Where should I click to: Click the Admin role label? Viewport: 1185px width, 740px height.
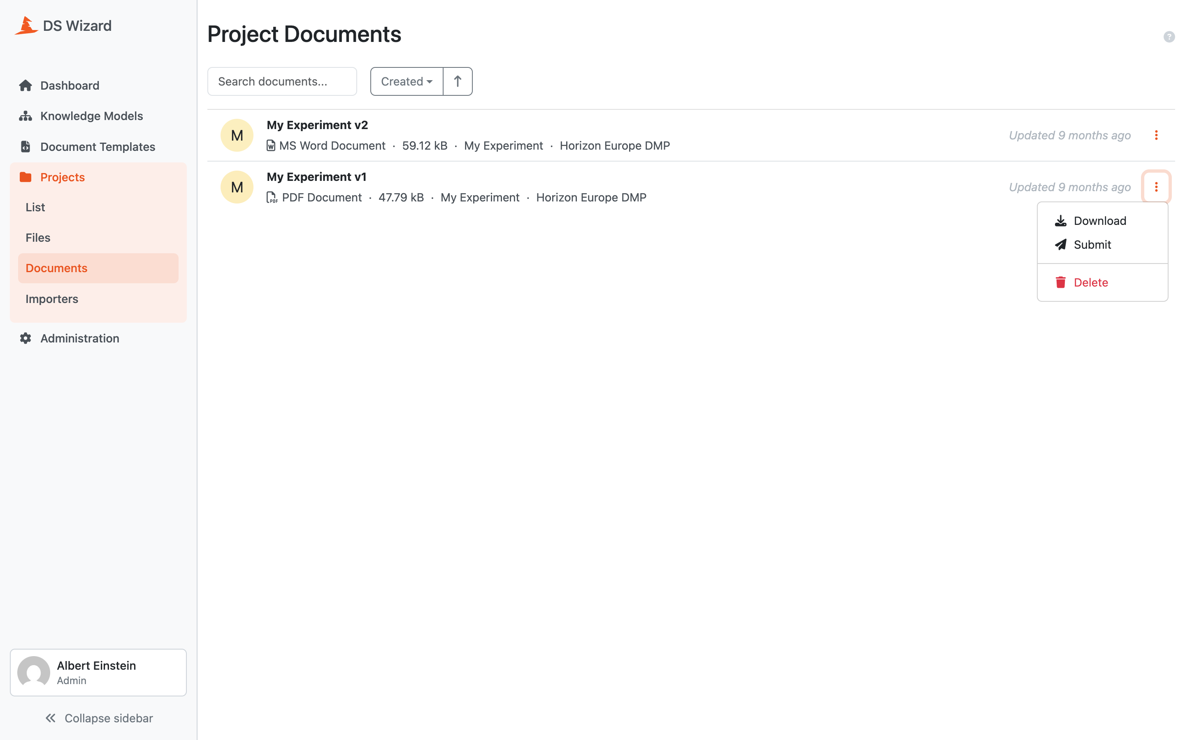pyautogui.click(x=72, y=680)
